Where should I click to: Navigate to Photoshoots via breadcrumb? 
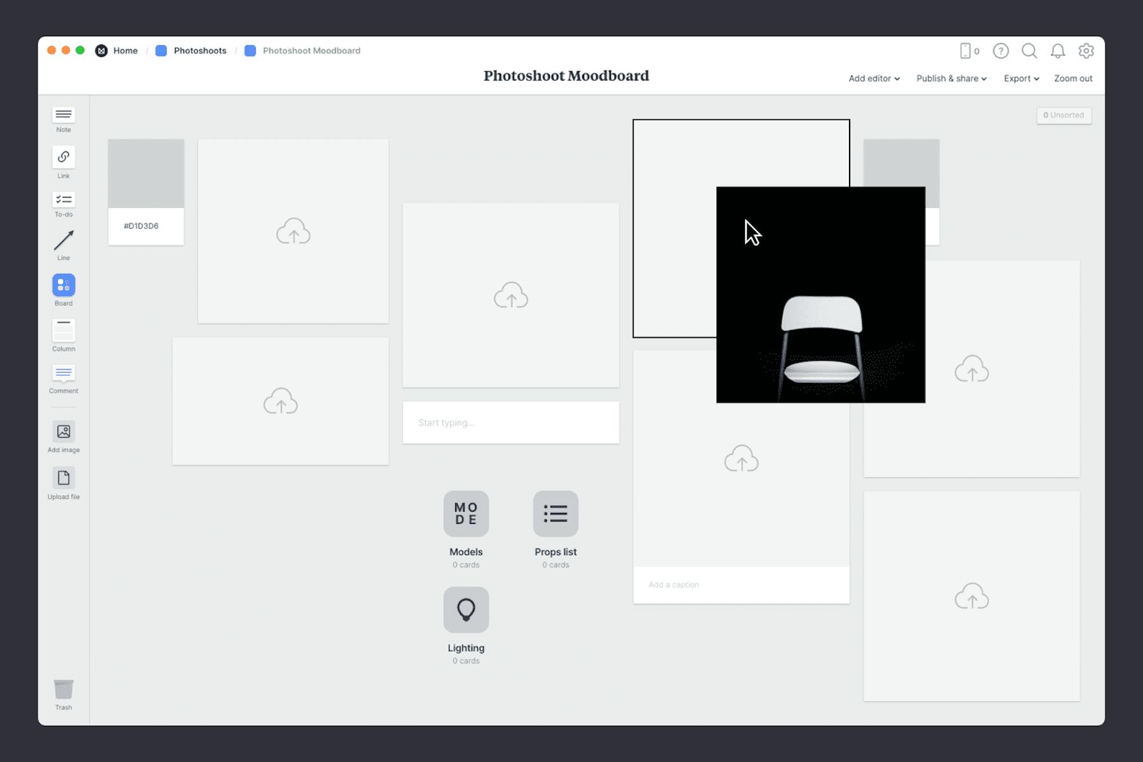pyautogui.click(x=200, y=50)
